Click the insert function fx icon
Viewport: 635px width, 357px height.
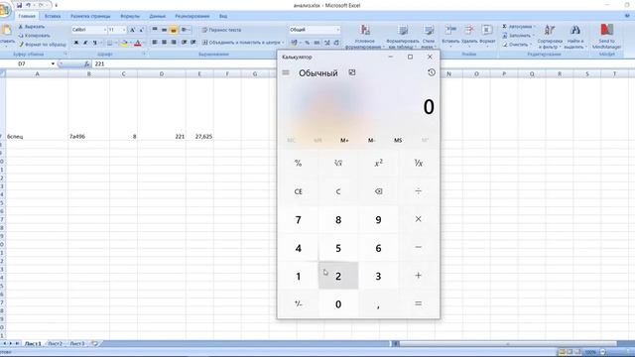coord(86,63)
